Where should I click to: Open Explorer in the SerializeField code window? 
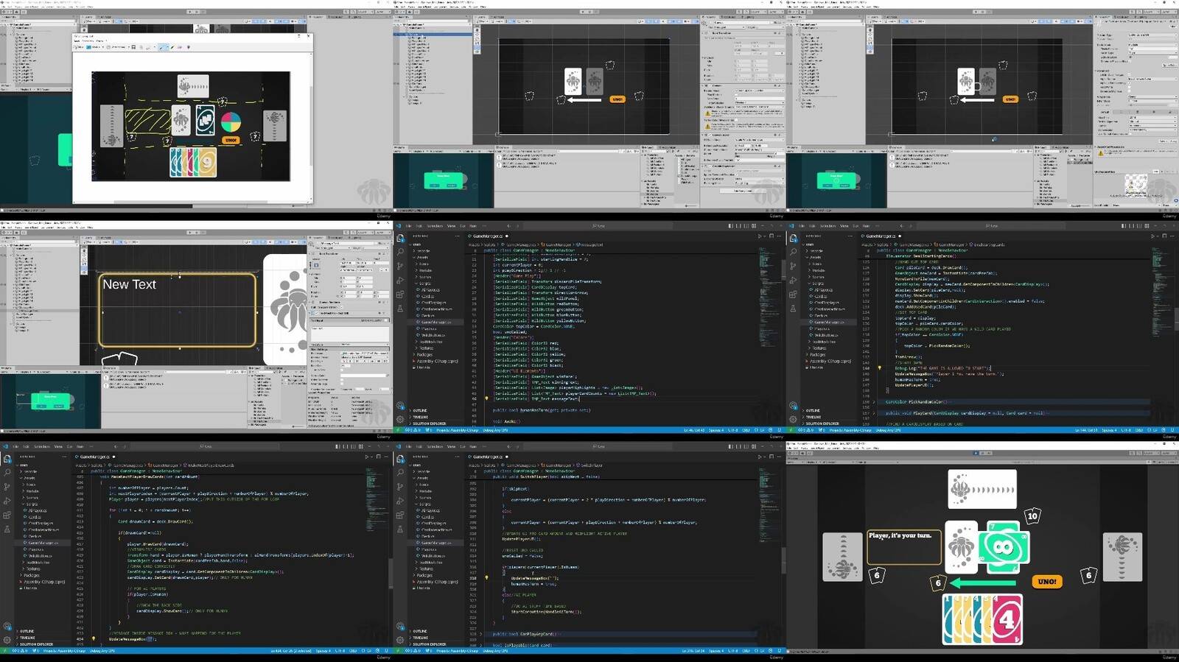[x=400, y=238]
